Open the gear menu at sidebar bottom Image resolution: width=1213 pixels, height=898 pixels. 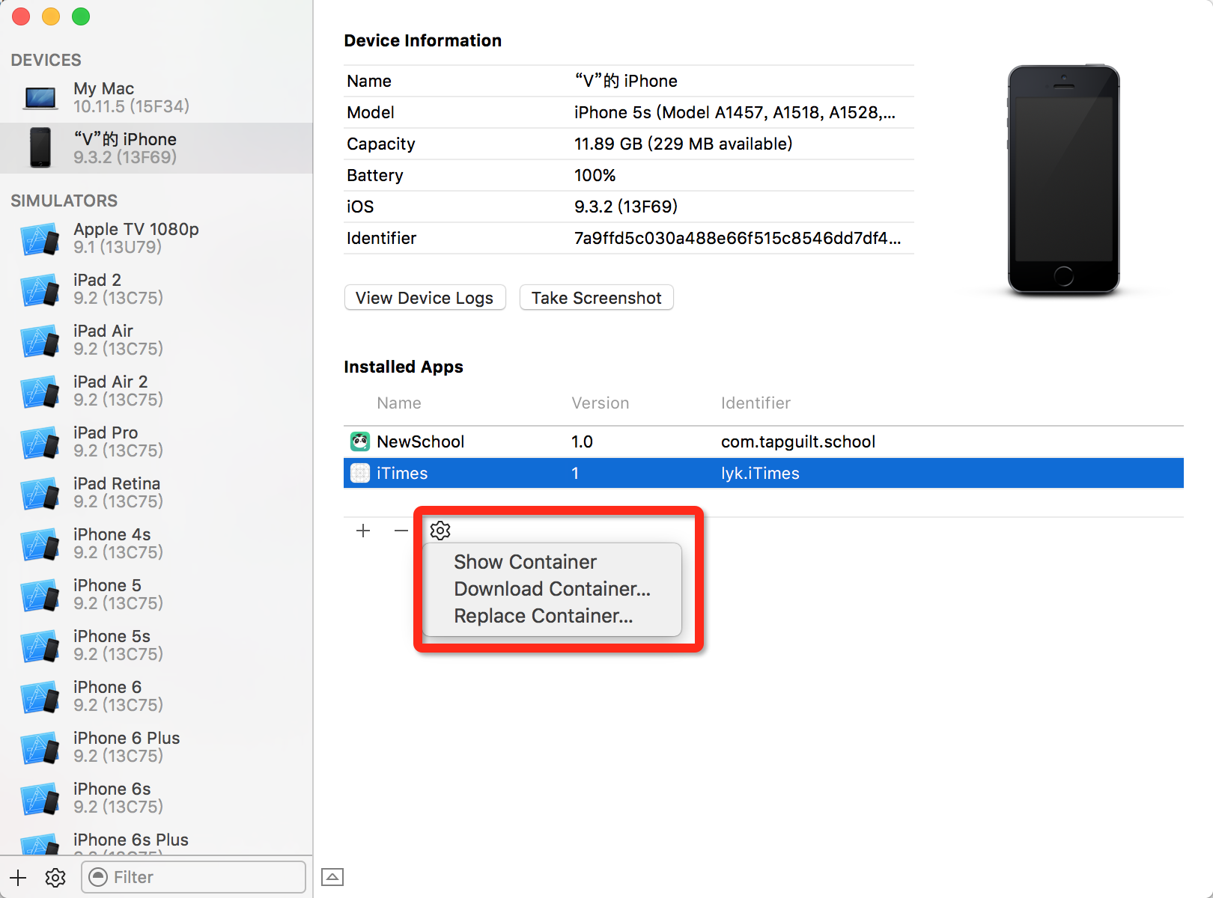tap(55, 877)
